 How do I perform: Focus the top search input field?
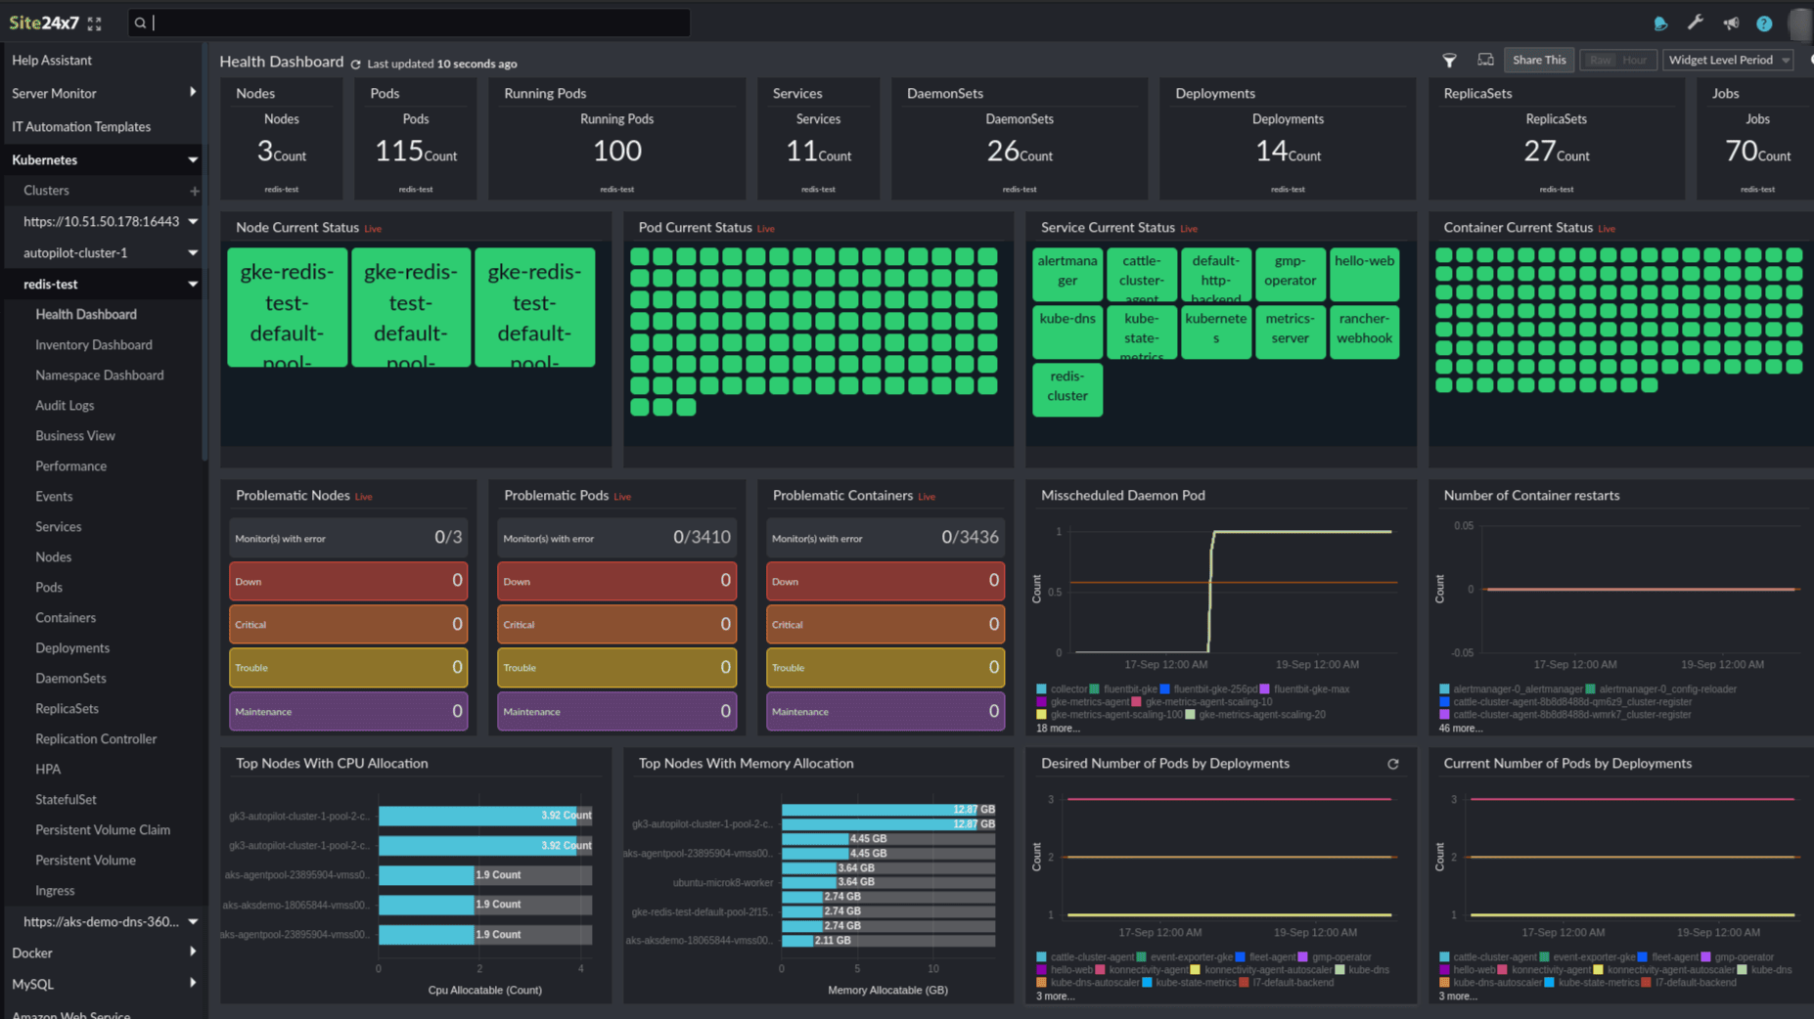click(409, 22)
